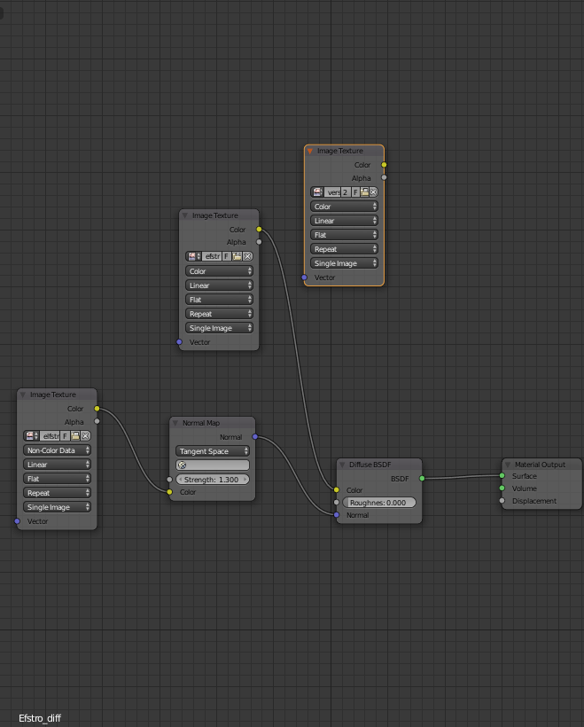
Task: Click the open-folder icon in the 'vers' Image Texture node
Action: 365,192
